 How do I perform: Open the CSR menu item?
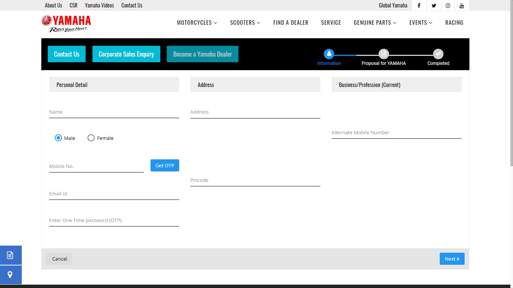73,5
